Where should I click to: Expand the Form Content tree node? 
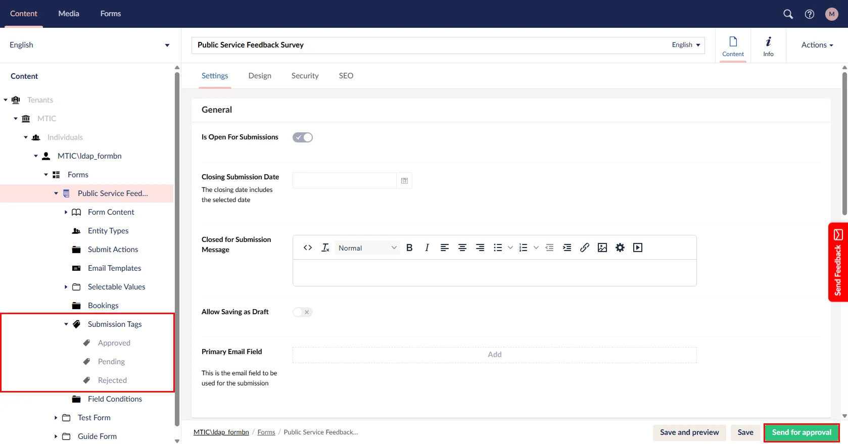click(66, 212)
